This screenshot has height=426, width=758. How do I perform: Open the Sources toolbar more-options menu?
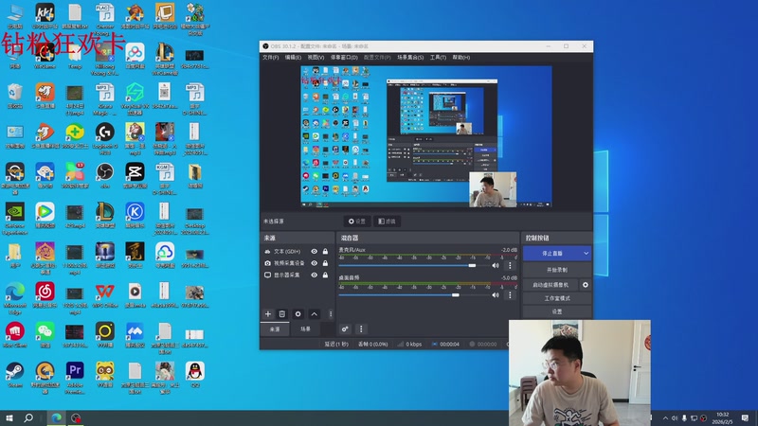click(331, 314)
